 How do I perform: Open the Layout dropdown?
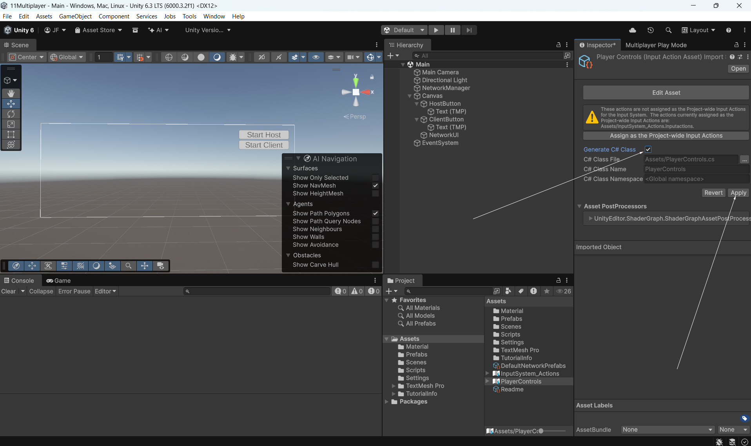coord(698,30)
